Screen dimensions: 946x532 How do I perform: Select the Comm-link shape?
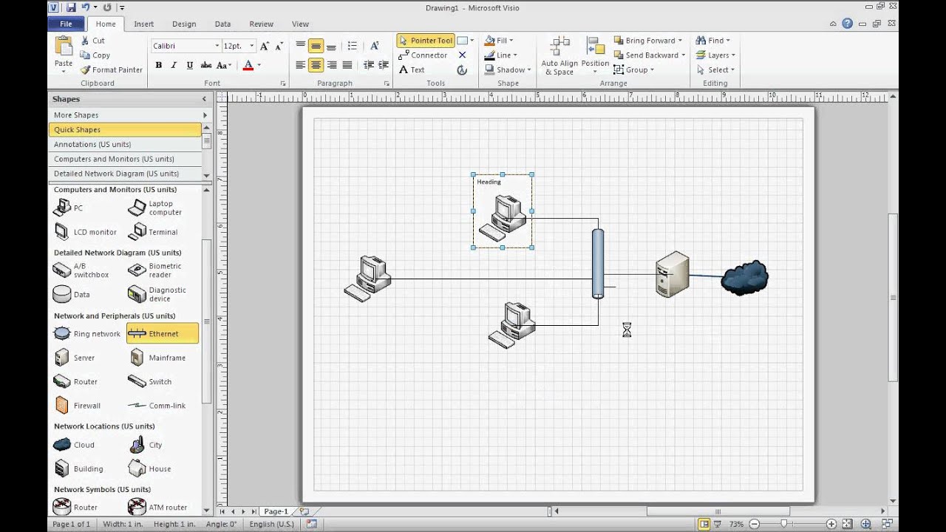157,406
